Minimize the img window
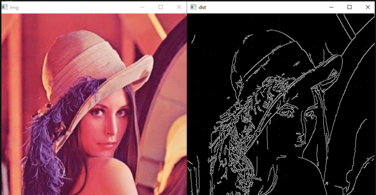 142,7
